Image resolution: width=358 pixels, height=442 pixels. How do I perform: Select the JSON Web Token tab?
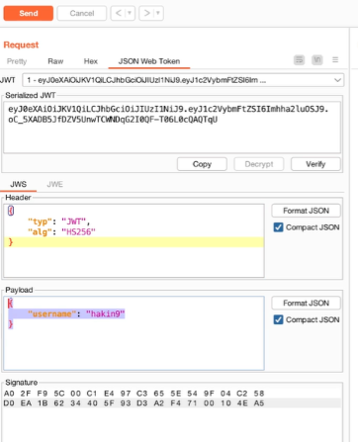(149, 61)
